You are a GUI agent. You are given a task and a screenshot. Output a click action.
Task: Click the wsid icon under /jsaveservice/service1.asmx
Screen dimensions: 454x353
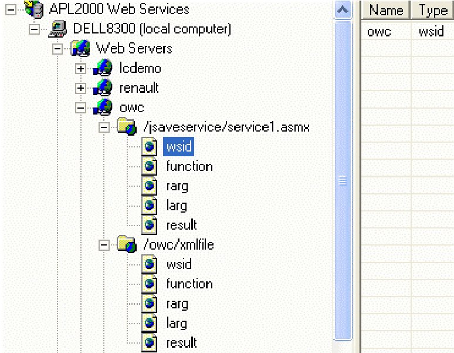pyautogui.click(x=150, y=147)
